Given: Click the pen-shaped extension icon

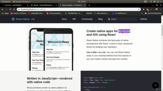Looking at the screenshot, I should (151, 9).
